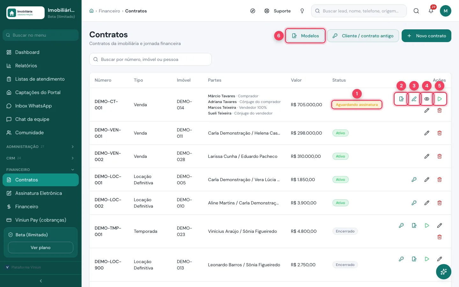Open the document-with-pen icon on row DEMO-CT-001
This screenshot has height=287, width=459.
tap(401, 99)
